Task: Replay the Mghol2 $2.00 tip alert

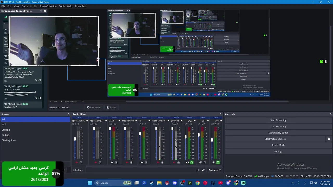Action: [40, 98]
